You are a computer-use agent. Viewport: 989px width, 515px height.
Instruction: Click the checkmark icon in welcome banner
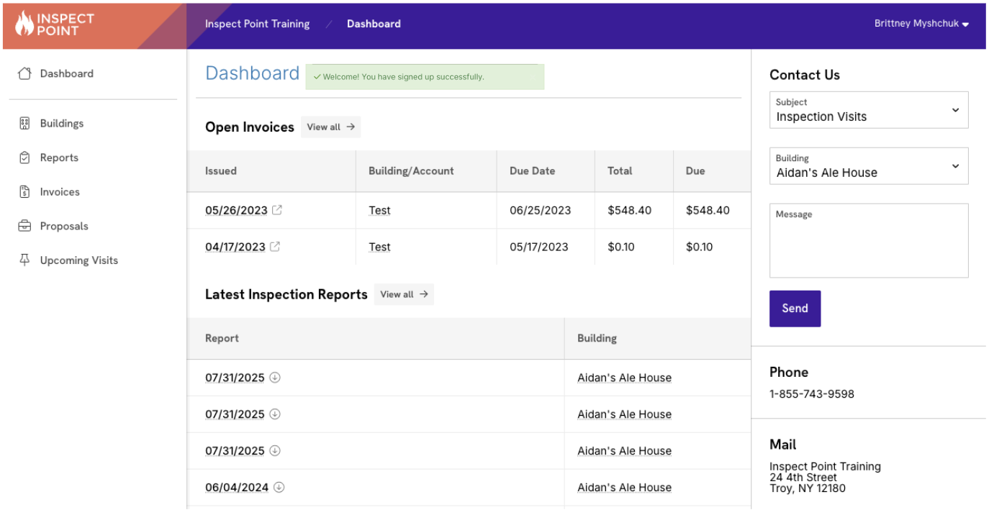[x=317, y=77]
